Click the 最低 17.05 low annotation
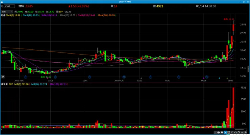Image resolution: width=250 pixels, height=135 pixels. (x=46, y=77)
